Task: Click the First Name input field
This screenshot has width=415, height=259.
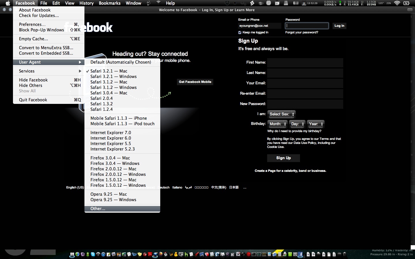Action: [305, 62]
